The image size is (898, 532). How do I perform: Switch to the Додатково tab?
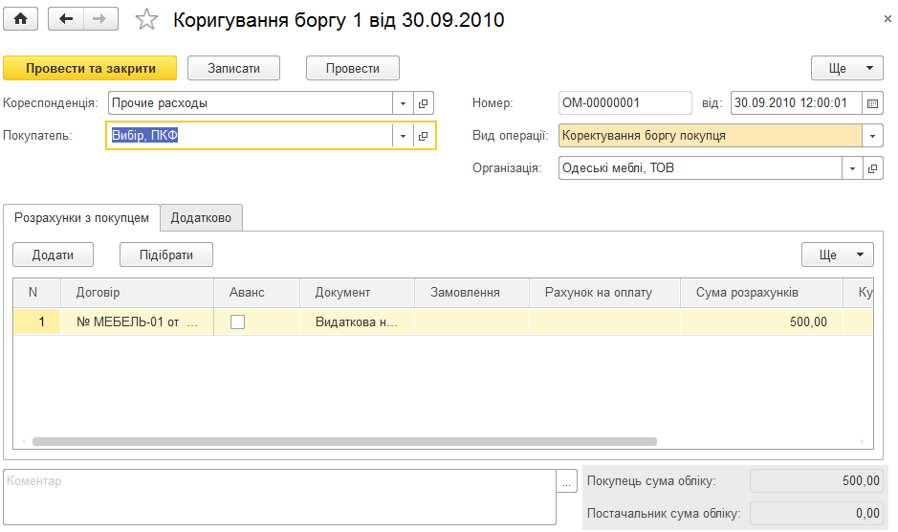[x=201, y=218]
